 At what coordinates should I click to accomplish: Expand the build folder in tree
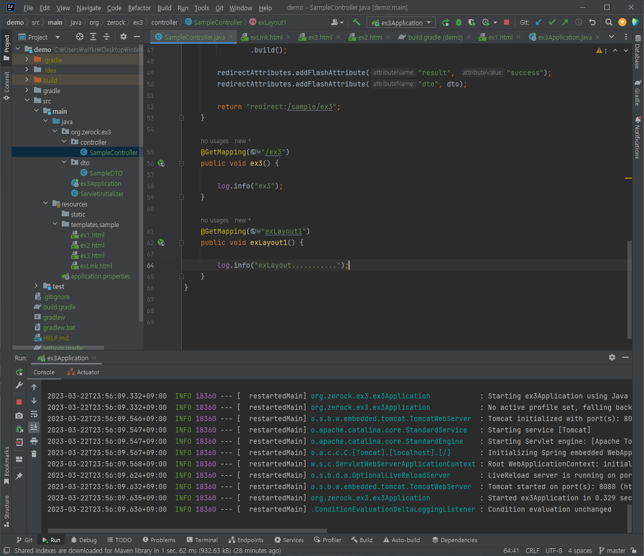click(27, 80)
